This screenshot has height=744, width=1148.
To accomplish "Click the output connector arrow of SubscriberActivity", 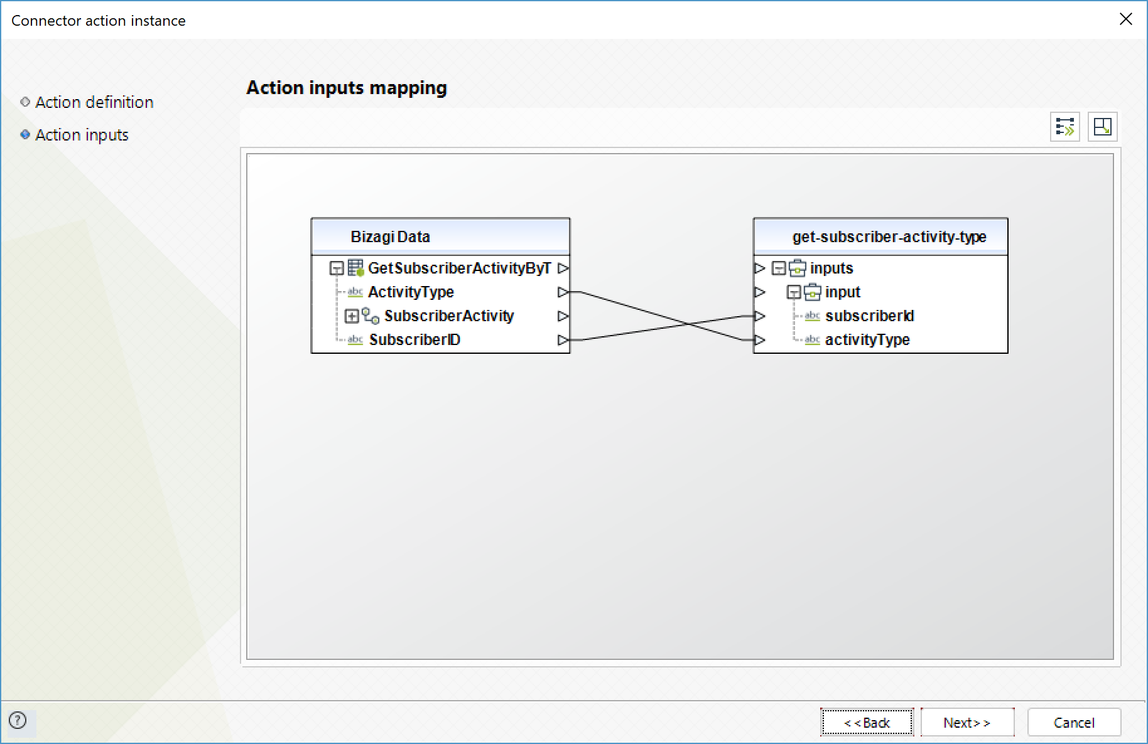I will pyautogui.click(x=563, y=316).
